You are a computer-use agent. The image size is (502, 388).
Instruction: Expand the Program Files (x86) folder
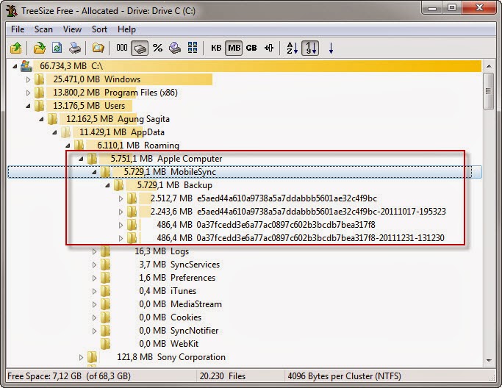(x=28, y=93)
